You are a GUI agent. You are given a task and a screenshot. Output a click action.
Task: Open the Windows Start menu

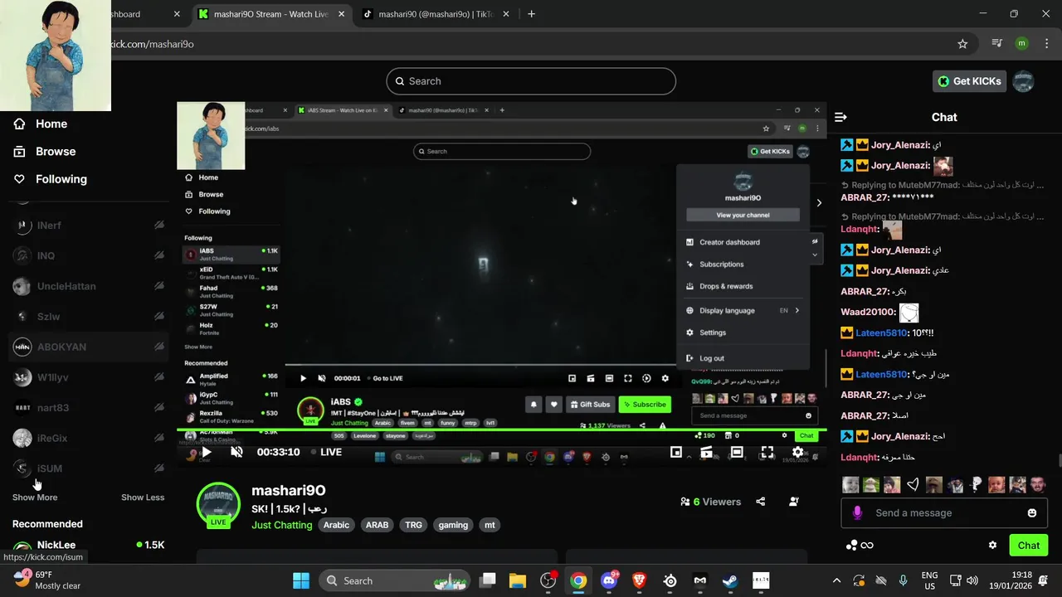[300, 580]
